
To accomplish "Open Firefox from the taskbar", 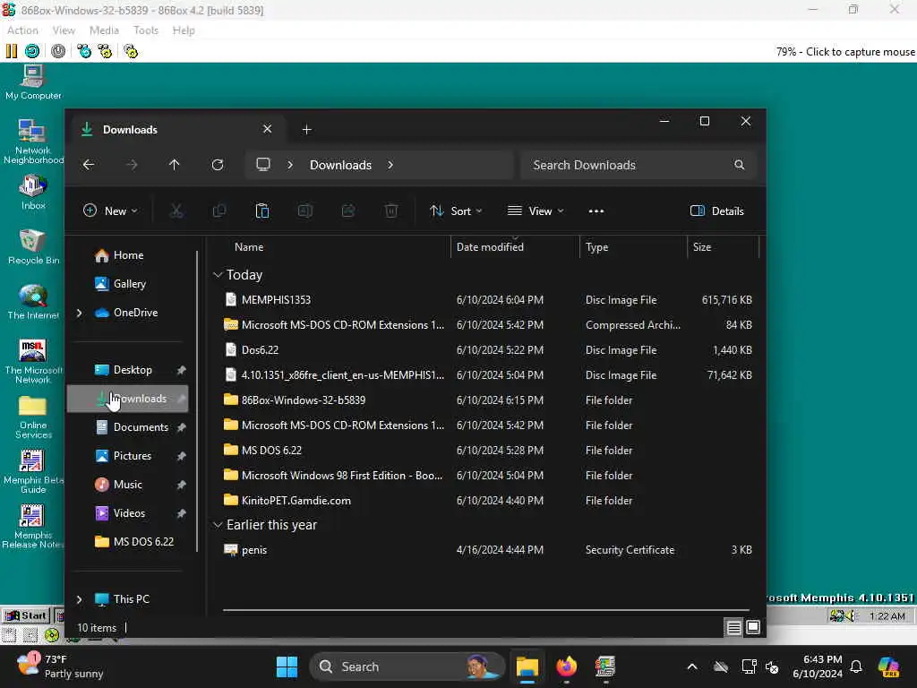I will (x=566, y=666).
